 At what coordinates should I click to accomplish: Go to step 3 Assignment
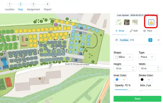point(33,7)
